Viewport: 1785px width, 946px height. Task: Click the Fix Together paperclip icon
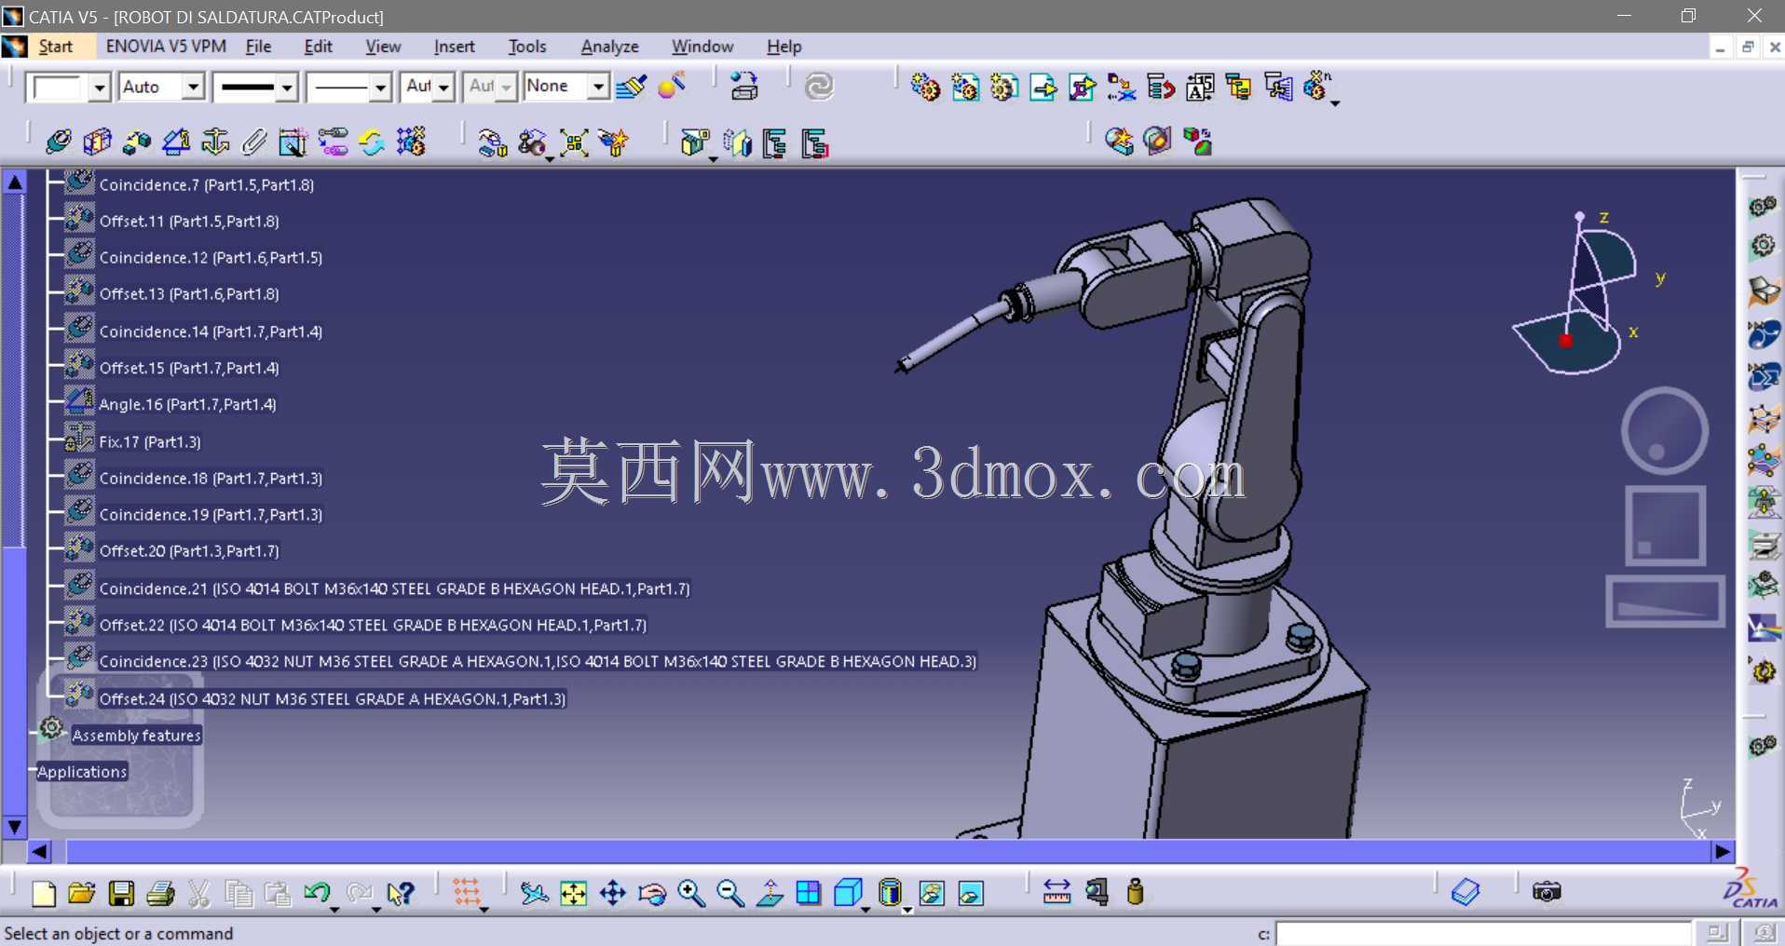pos(253,142)
